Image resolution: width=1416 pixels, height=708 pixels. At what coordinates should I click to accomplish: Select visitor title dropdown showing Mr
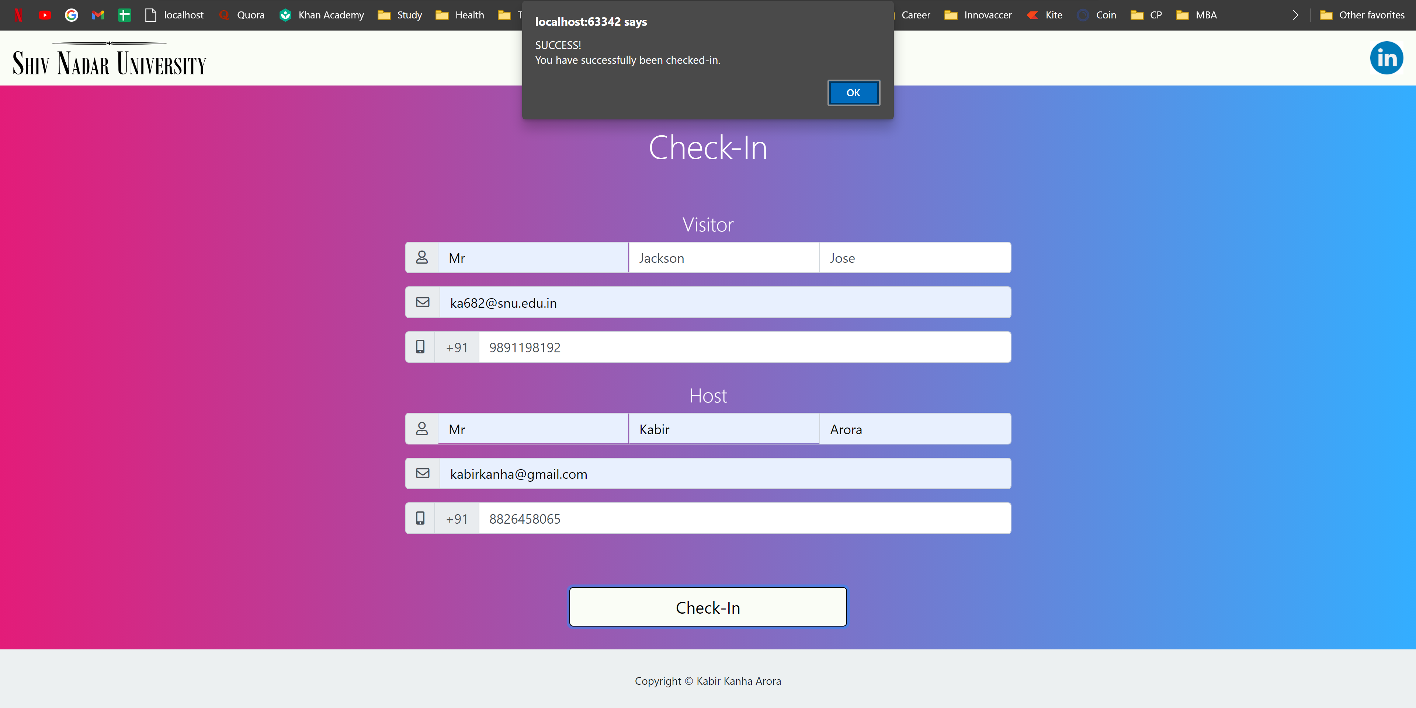532,258
